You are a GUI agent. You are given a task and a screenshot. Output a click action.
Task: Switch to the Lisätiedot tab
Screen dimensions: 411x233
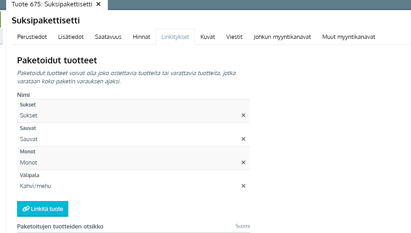(71, 37)
